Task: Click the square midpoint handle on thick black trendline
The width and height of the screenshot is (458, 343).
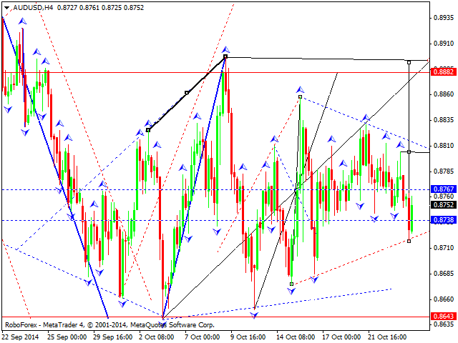Action: point(187,92)
